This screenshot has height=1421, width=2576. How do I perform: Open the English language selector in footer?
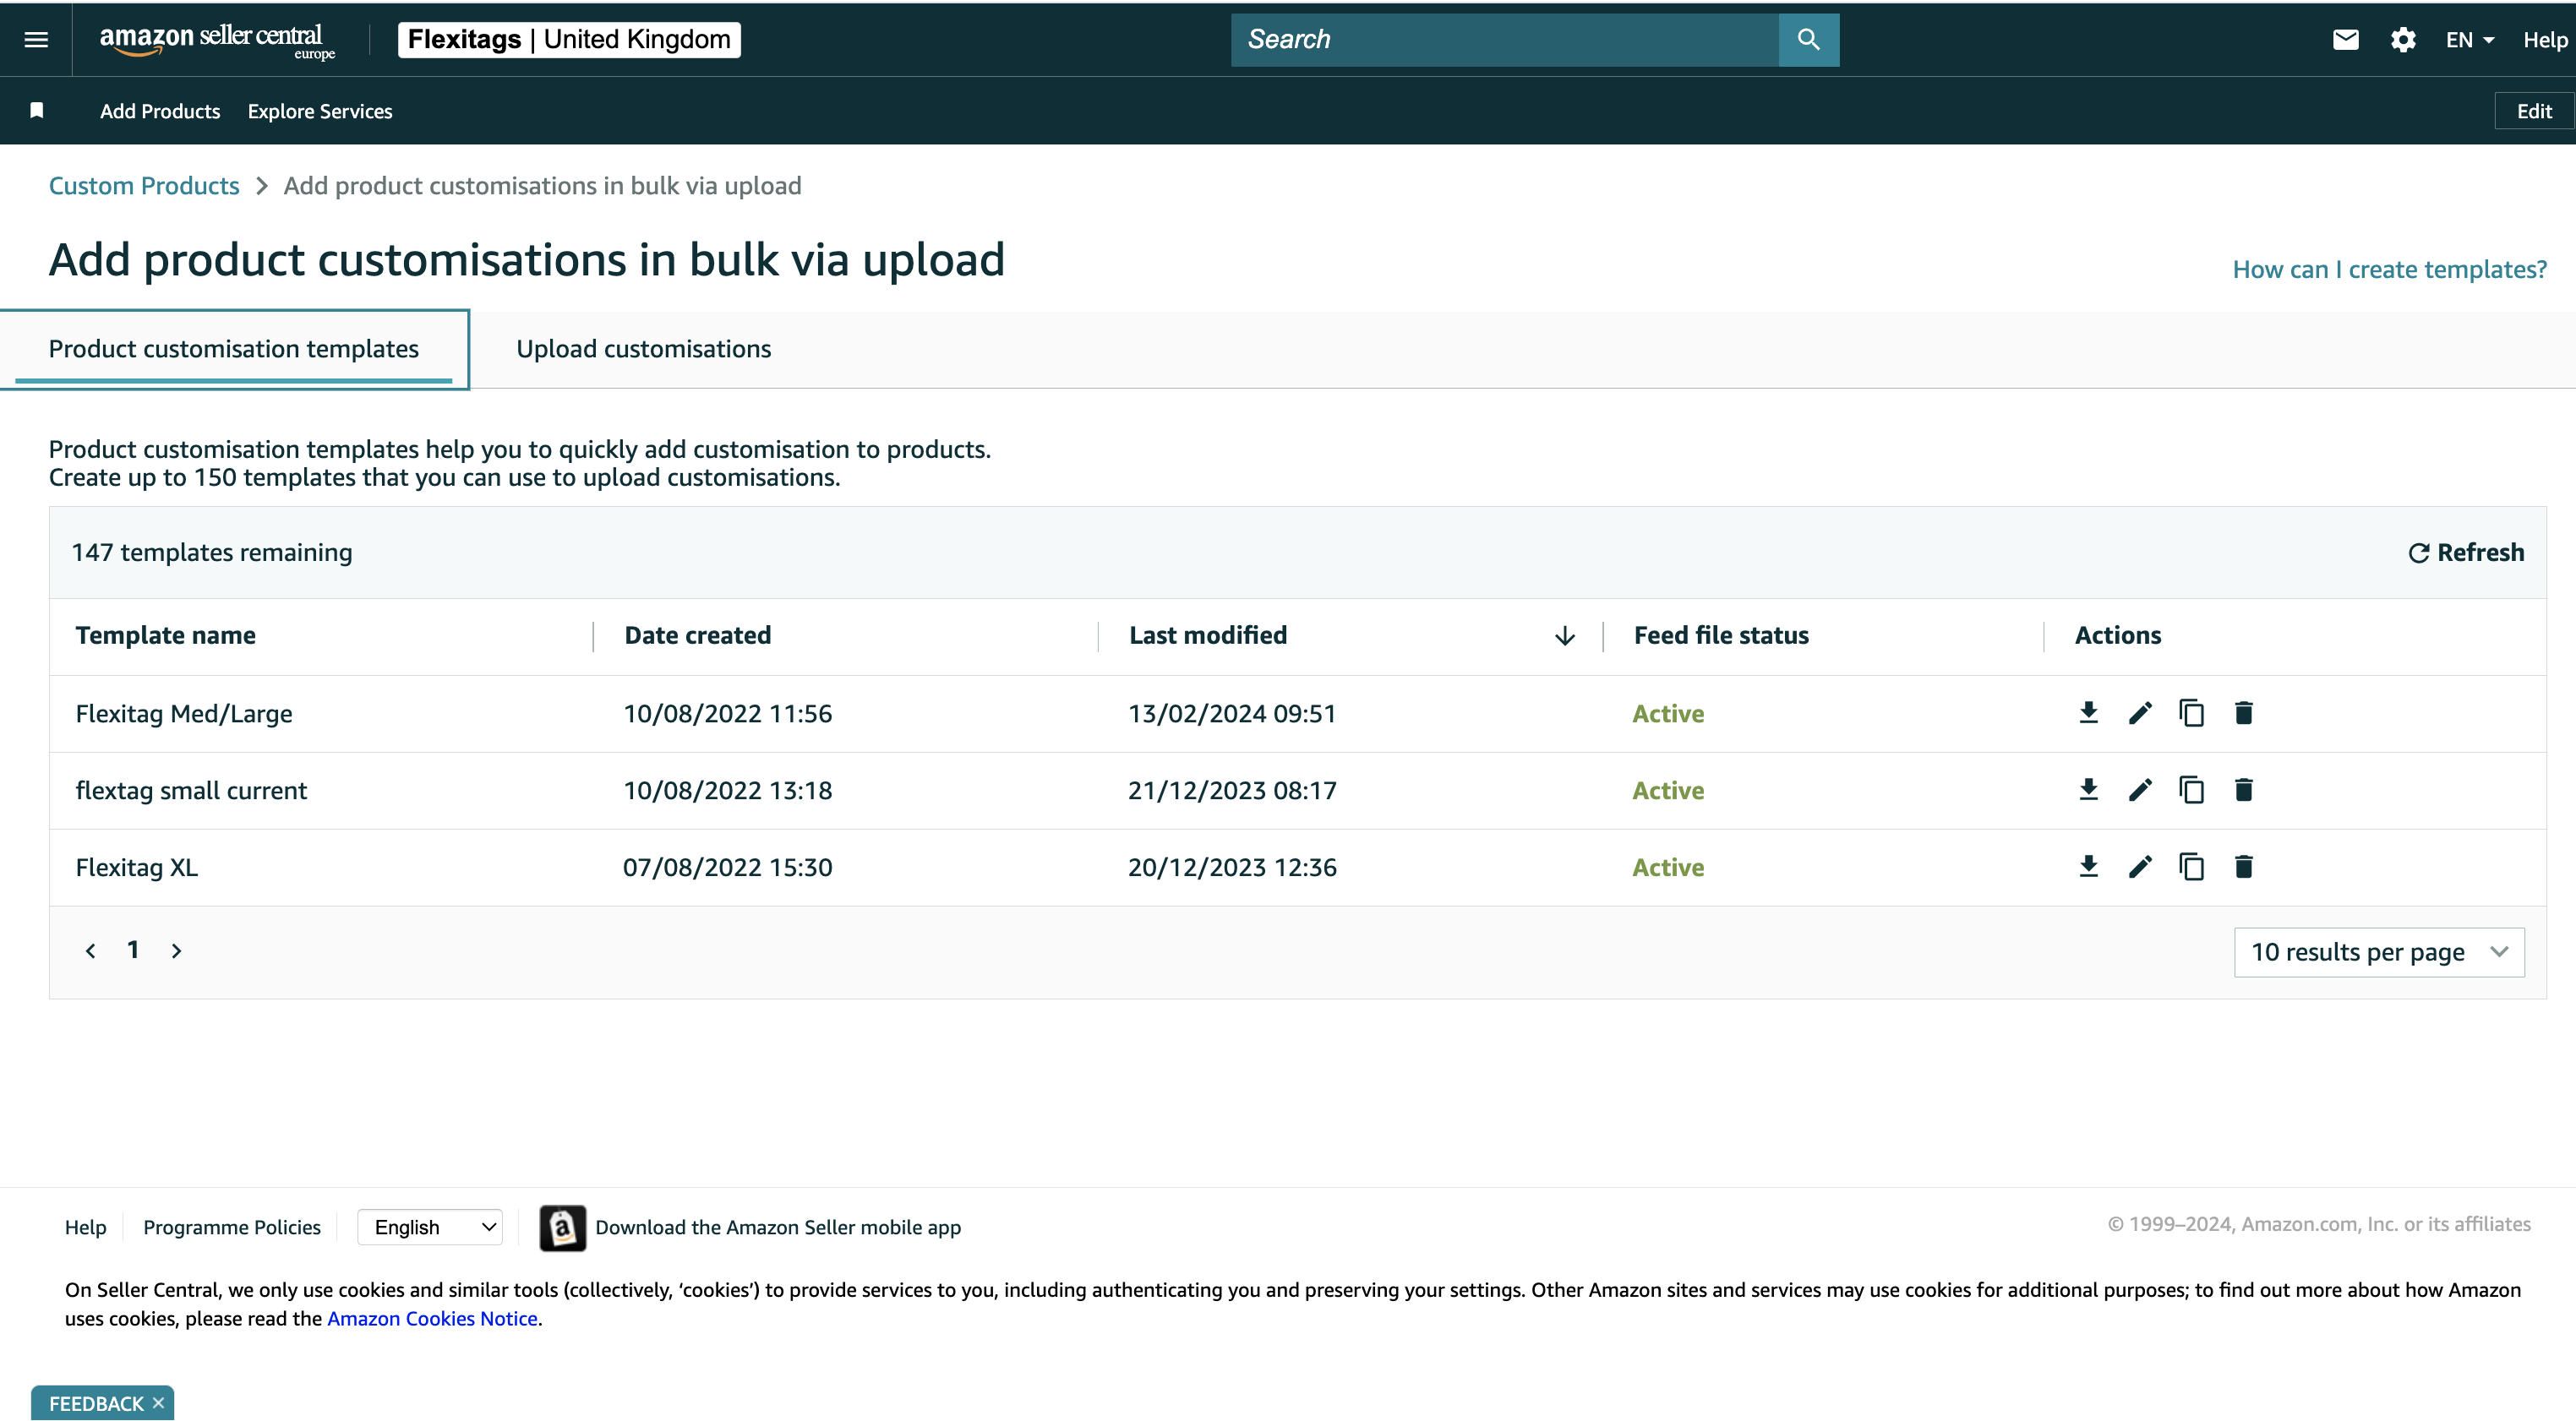pyautogui.click(x=430, y=1228)
